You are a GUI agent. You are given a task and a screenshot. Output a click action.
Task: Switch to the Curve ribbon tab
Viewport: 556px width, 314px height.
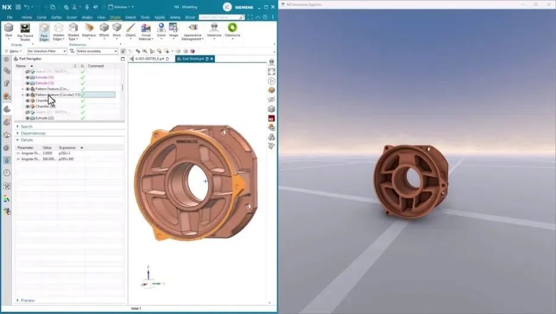pyautogui.click(x=42, y=17)
